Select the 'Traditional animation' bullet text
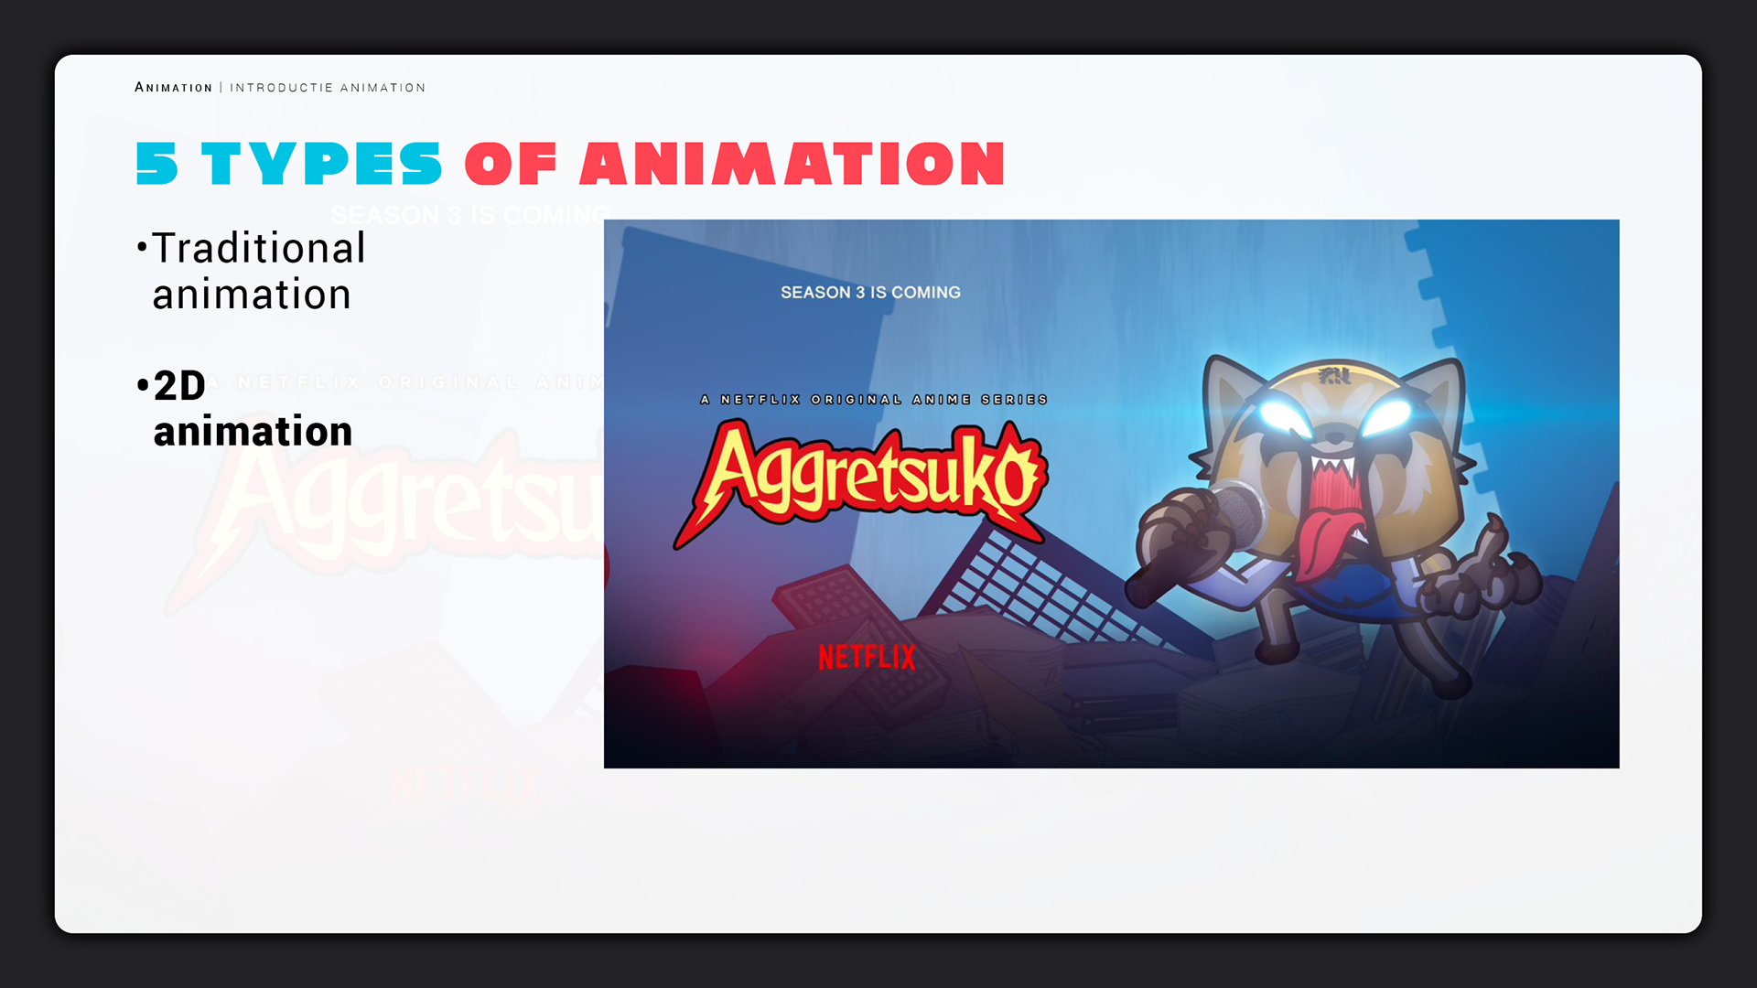The height and width of the screenshot is (988, 1757). tap(258, 271)
